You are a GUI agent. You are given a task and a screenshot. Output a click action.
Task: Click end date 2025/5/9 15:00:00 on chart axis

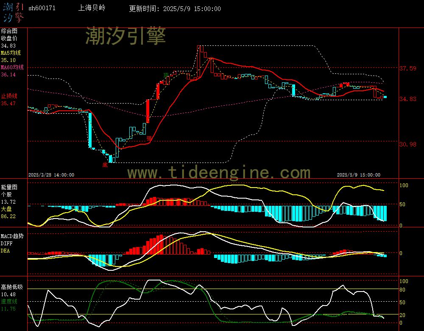[x=359, y=175]
